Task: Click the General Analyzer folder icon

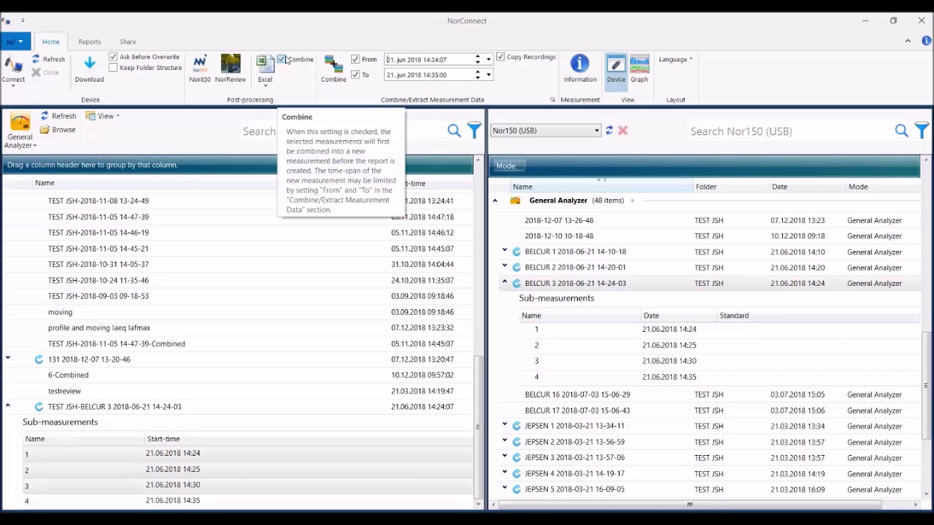Action: 20,122
